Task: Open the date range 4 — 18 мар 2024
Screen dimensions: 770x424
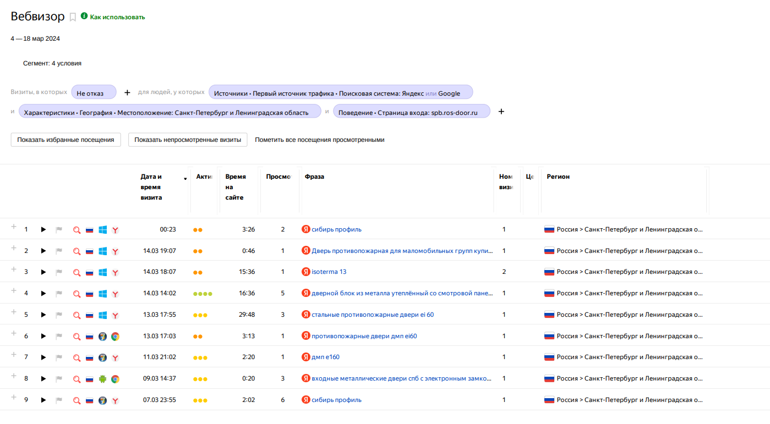Action: (x=35, y=38)
